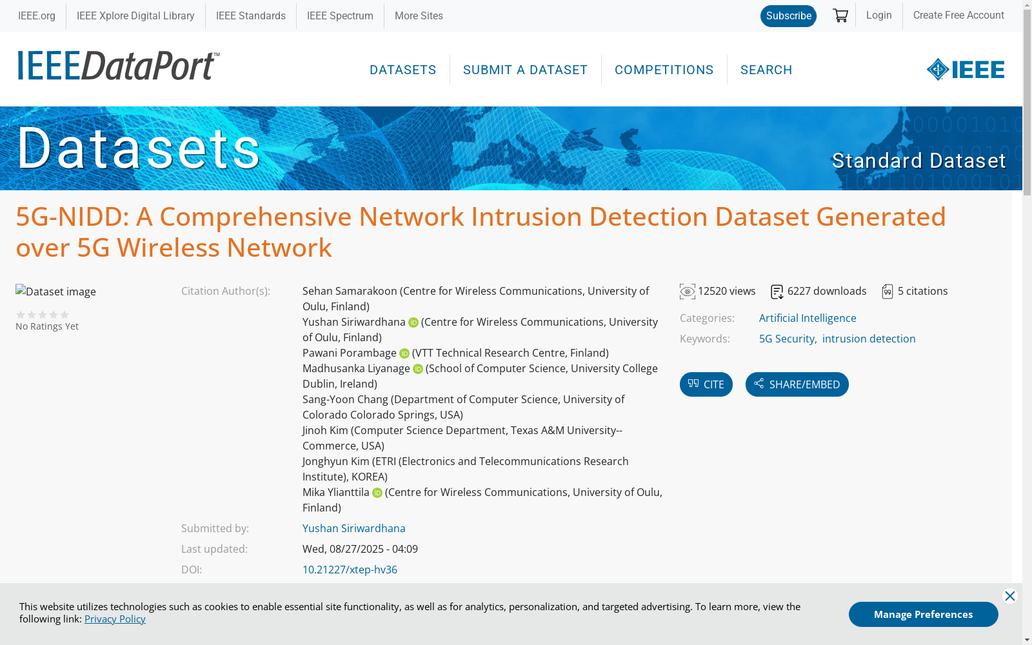This screenshot has width=1032, height=645.
Task: Open IEEE Spectrum link
Action: coord(340,16)
